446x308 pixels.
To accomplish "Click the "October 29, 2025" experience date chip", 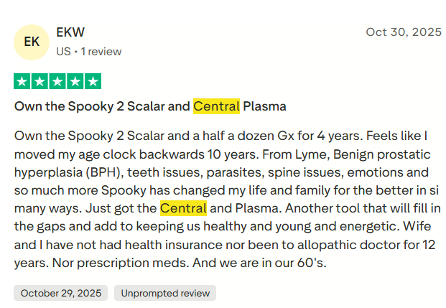I will click(61, 293).
